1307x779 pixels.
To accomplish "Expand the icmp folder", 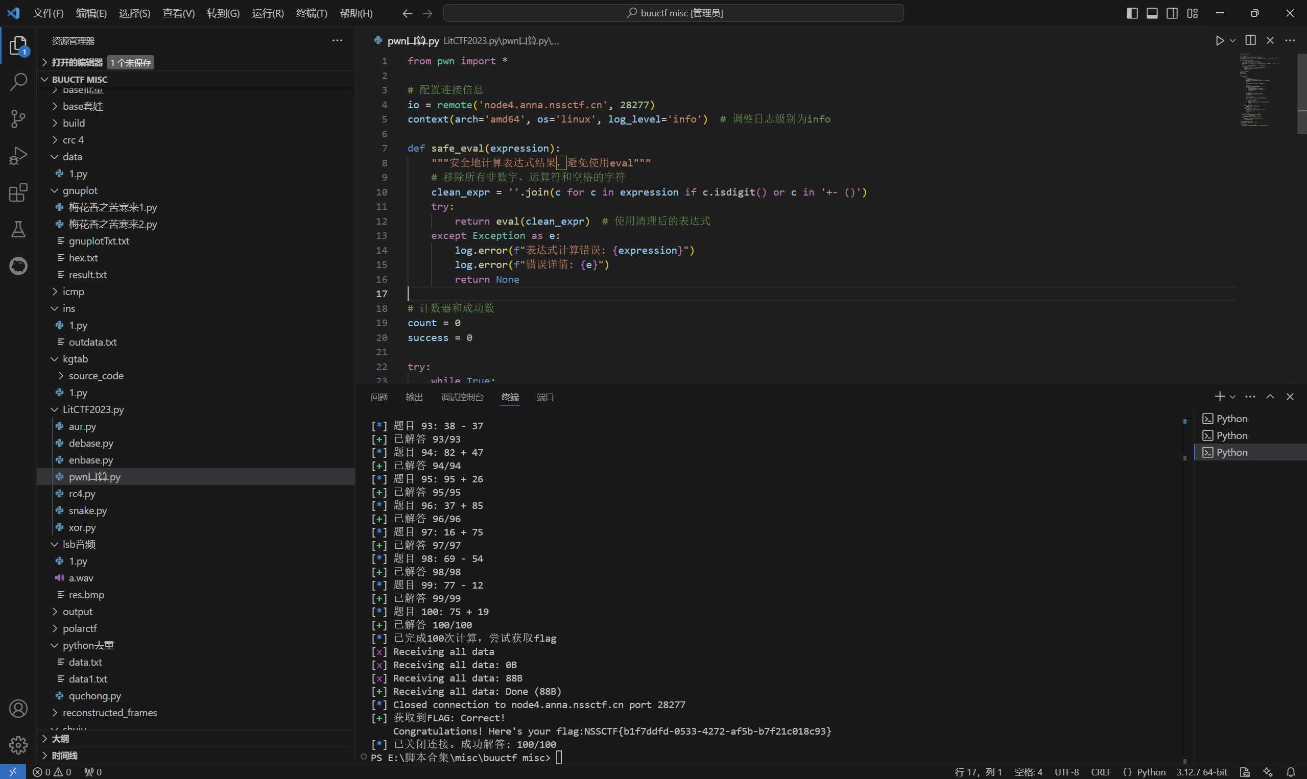I will point(196,291).
